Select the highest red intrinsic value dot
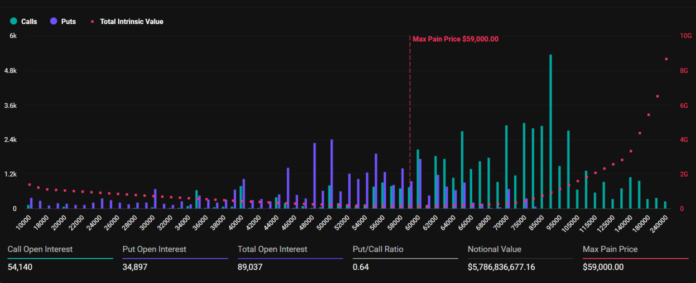 [x=666, y=59]
